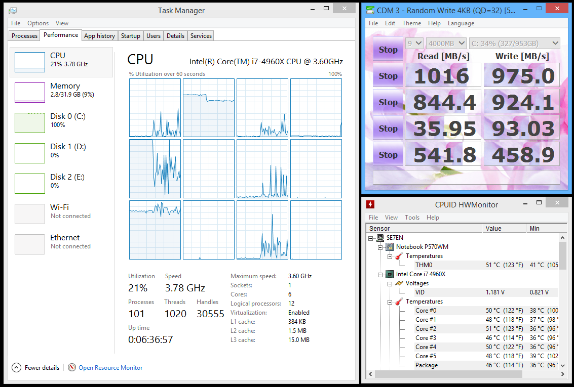Click the top Stop button in CDM 3
Image resolution: width=574 pixels, height=387 pixels.
pos(388,50)
